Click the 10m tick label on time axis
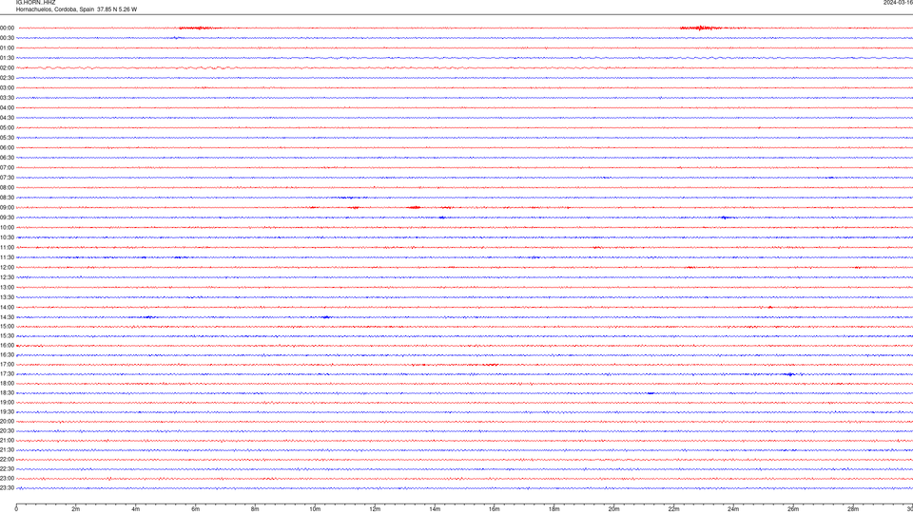 [x=315, y=509]
